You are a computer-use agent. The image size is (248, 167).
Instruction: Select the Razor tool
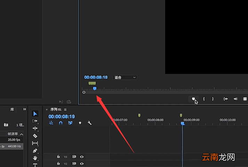35,136
